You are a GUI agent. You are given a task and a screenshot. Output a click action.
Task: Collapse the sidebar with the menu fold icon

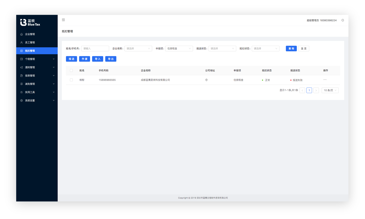pos(63,20)
